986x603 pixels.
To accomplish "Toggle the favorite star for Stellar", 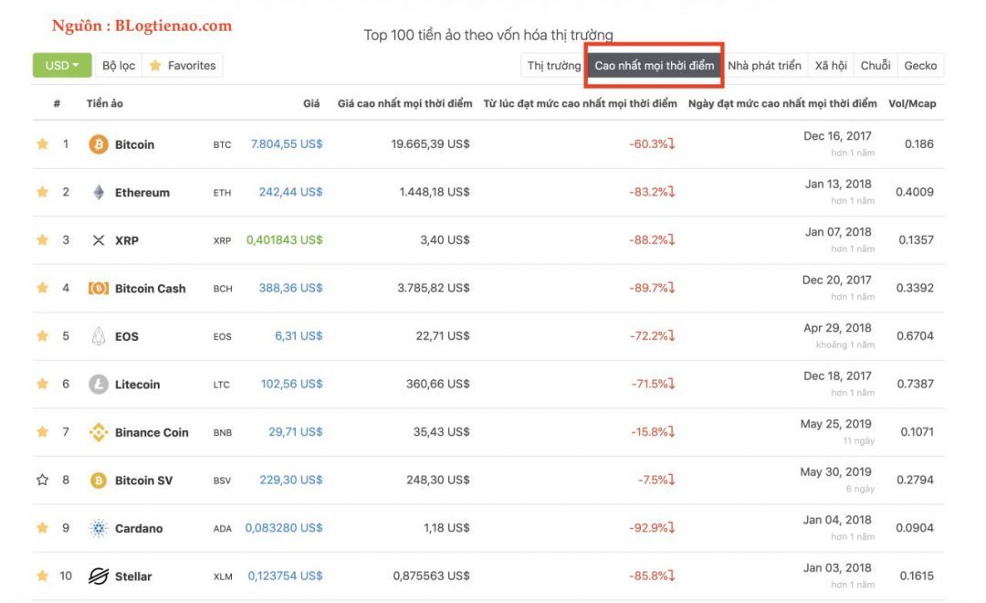I will point(42,576).
